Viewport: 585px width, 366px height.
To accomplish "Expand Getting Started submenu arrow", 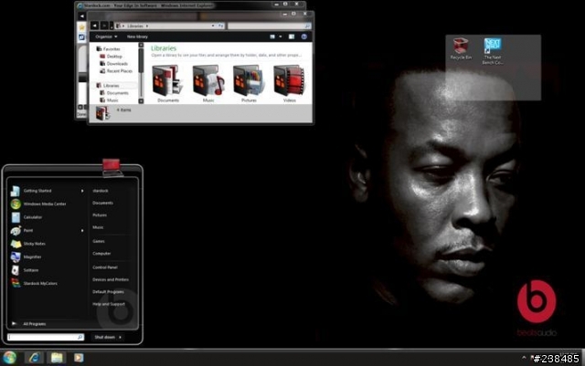I will click(82, 191).
